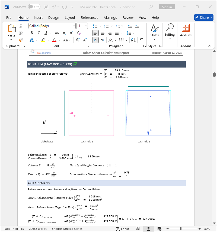The height and width of the screenshot is (232, 217).
Task: Click the Clear All Formatting icon
Action: [x=79, y=33]
